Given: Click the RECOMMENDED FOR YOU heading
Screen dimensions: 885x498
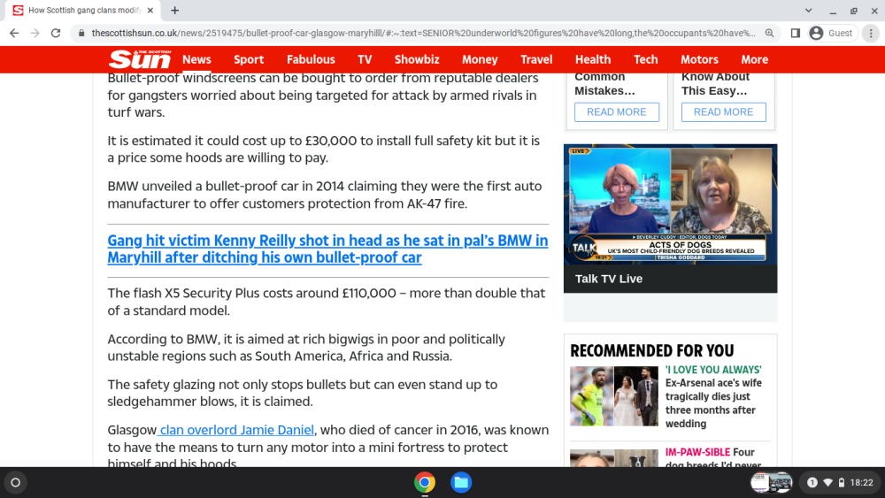Looking at the screenshot, I should [652, 351].
